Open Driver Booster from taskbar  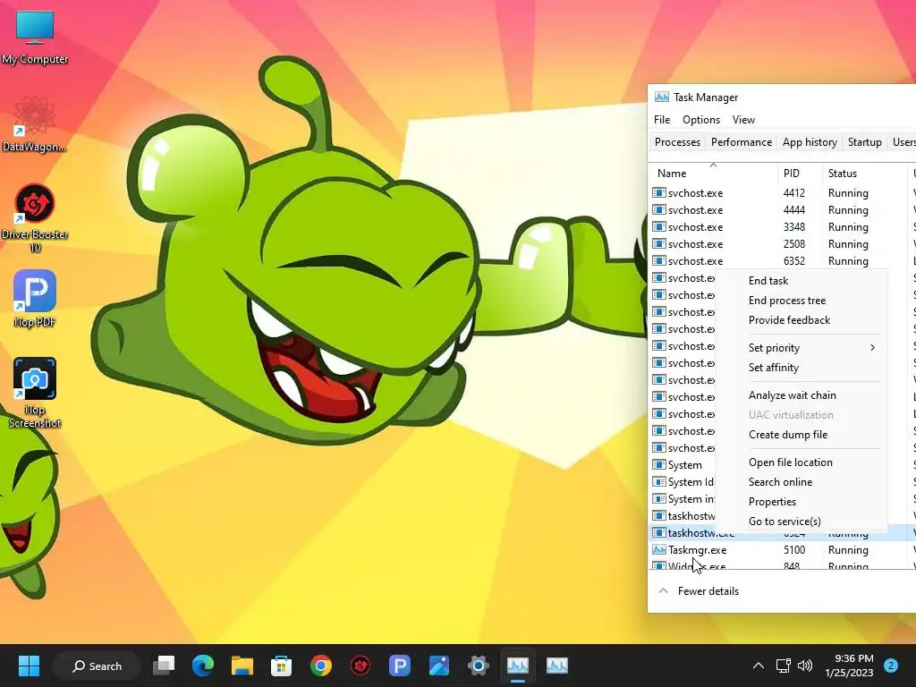pos(360,666)
